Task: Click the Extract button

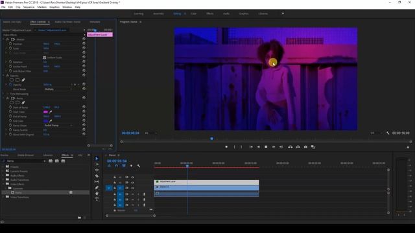Action: point(298,147)
